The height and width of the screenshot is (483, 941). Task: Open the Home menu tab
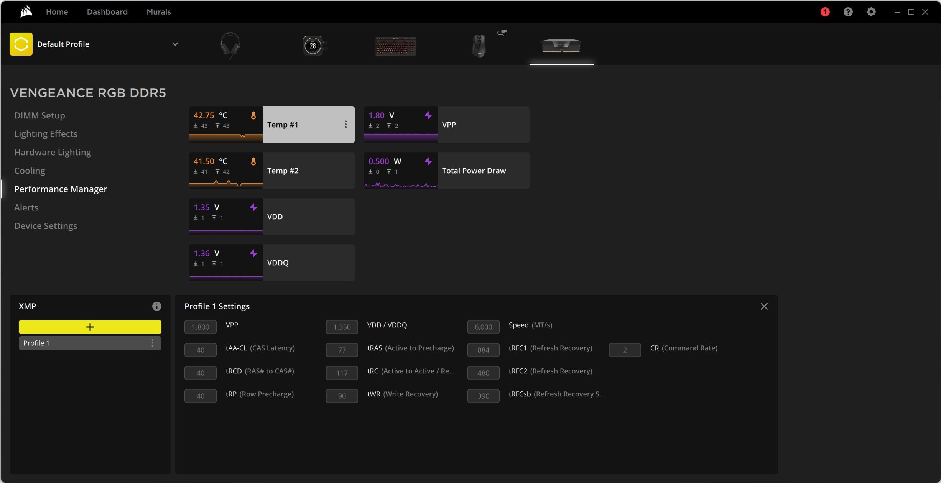click(57, 10)
